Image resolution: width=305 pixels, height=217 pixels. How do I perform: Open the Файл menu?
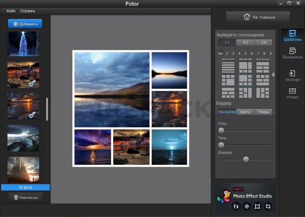(x=11, y=11)
